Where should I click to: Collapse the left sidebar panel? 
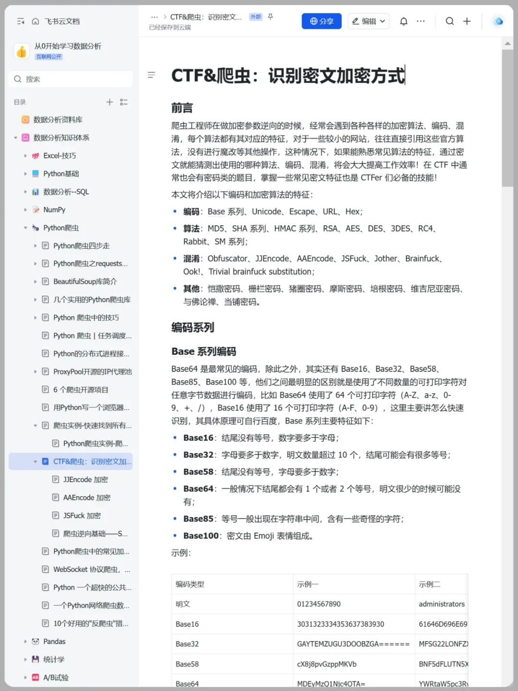click(20, 21)
